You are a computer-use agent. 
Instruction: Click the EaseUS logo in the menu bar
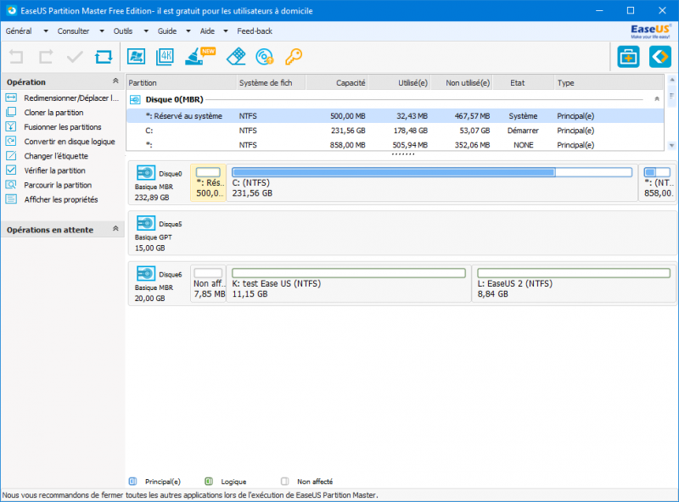[650, 31]
